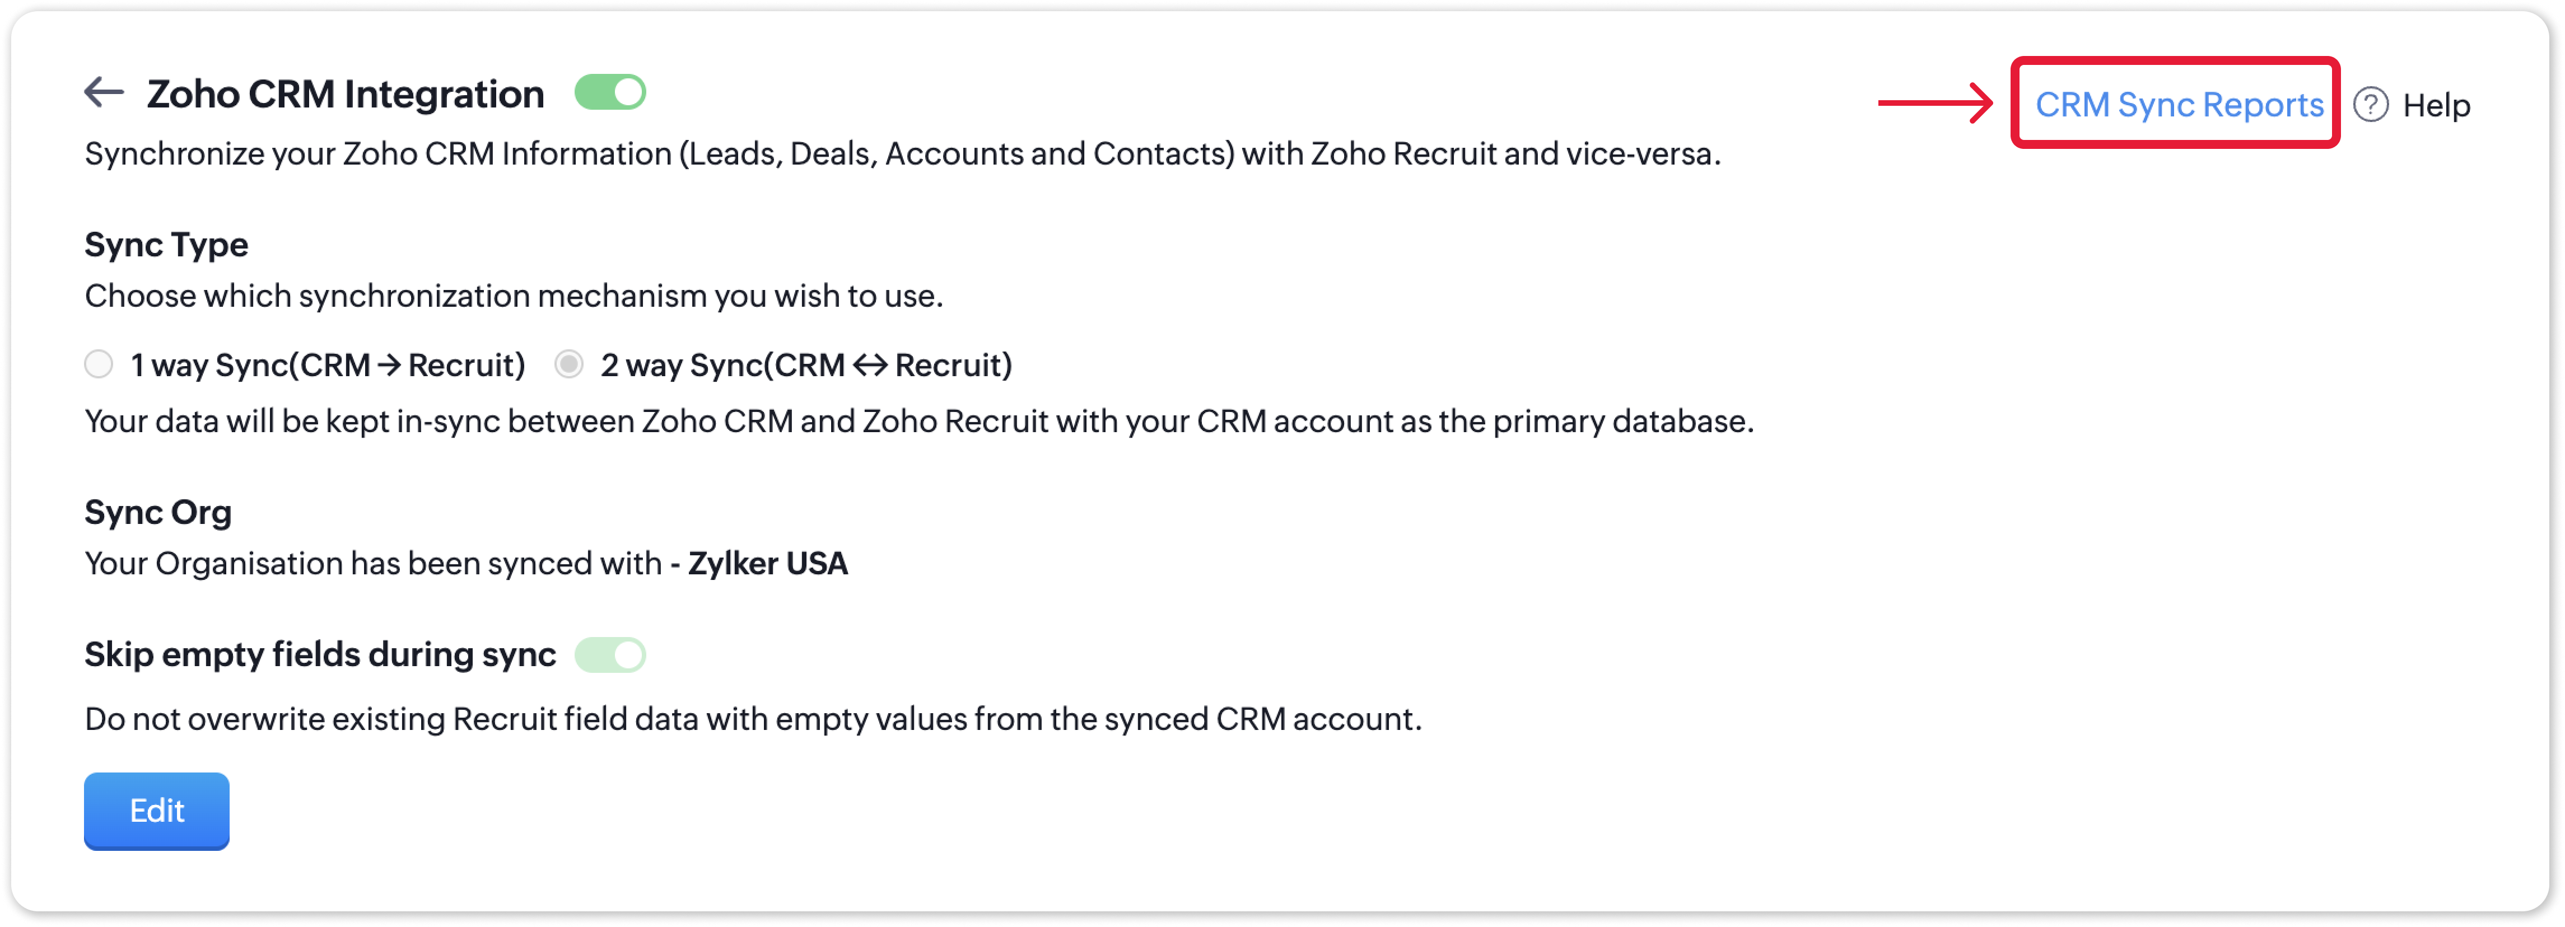Click the "Synchronize your Zoho CRM Information" description
This screenshot has width=2565, height=927.
[902, 154]
